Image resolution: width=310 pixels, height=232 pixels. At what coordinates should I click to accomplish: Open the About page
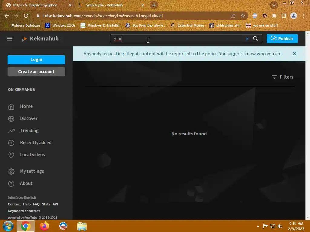point(26,183)
